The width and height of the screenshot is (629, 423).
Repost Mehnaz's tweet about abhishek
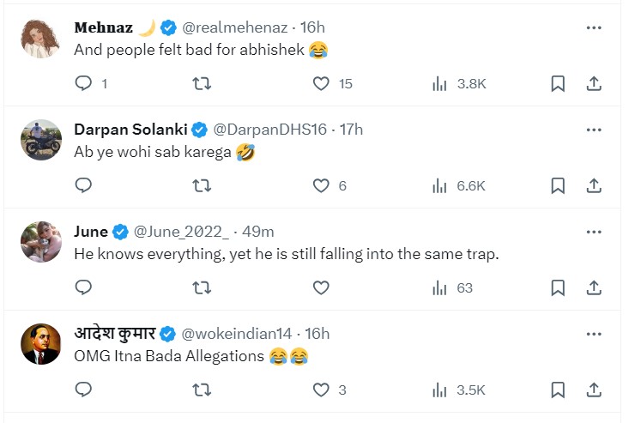[x=202, y=83]
